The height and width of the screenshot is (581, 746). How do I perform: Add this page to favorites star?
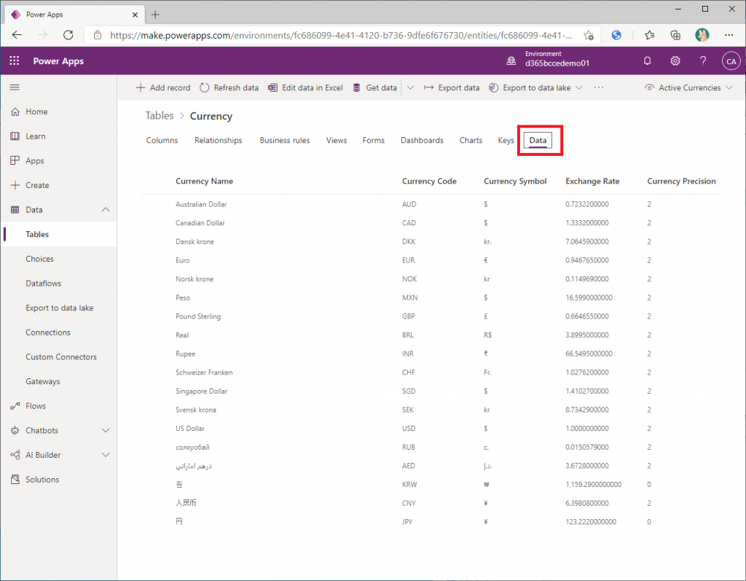tap(589, 35)
